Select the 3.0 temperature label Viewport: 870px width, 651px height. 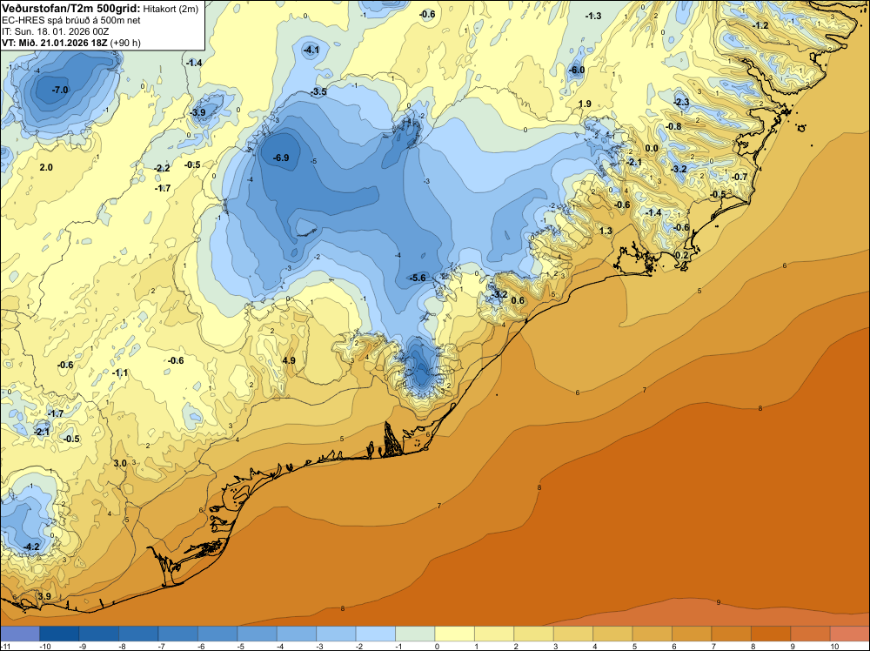120,463
